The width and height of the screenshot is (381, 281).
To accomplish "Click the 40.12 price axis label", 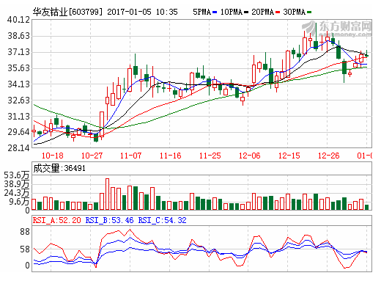I will [18, 20].
